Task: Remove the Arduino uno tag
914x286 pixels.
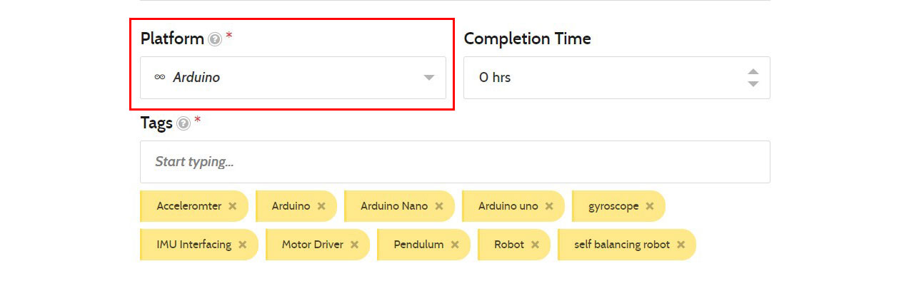Action: (x=549, y=206)
